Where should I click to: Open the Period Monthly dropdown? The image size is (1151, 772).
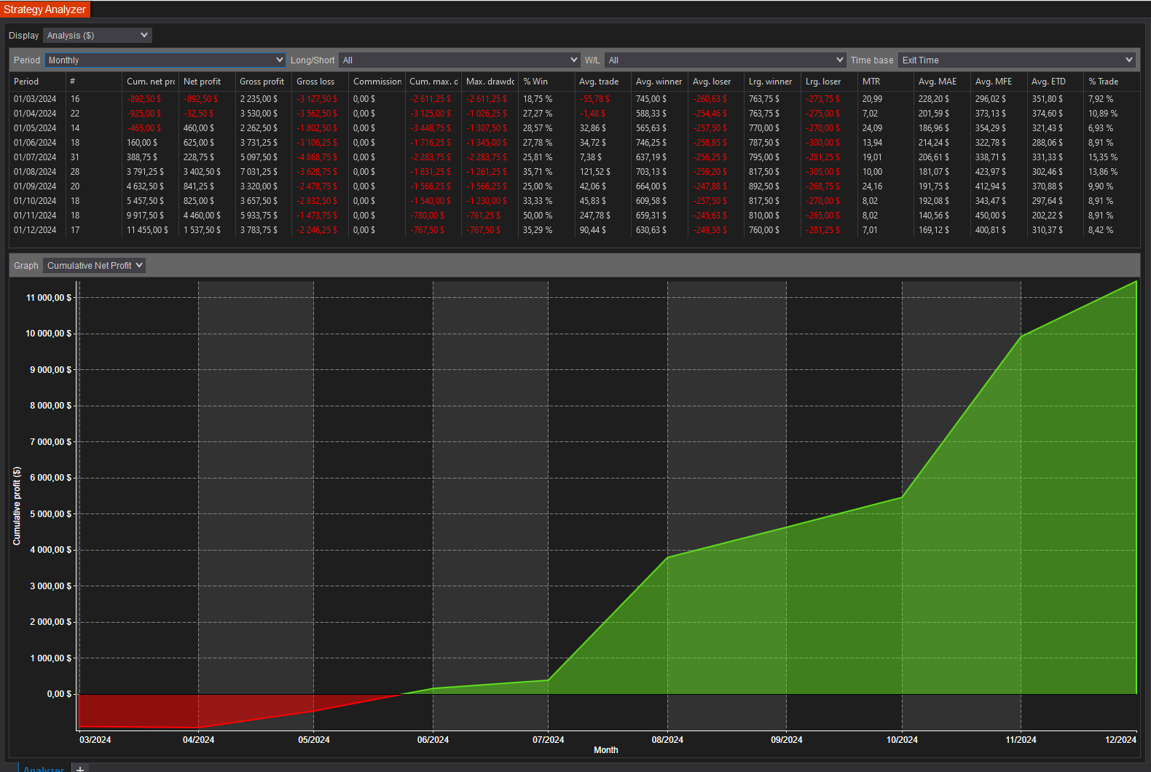pyautogui.click(x=165, y=60)
